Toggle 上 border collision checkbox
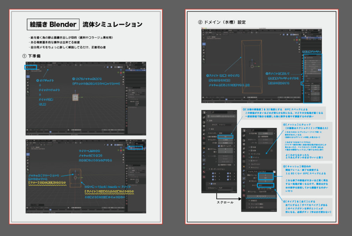This screenshot has width=352, height=236. (x=213, y=180)
